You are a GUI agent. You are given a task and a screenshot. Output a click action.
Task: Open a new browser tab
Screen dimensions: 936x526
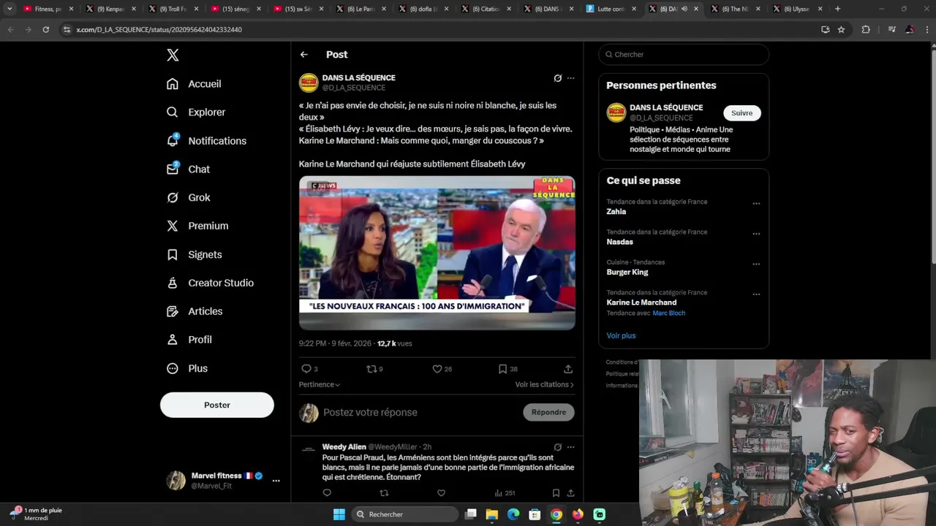837,9
